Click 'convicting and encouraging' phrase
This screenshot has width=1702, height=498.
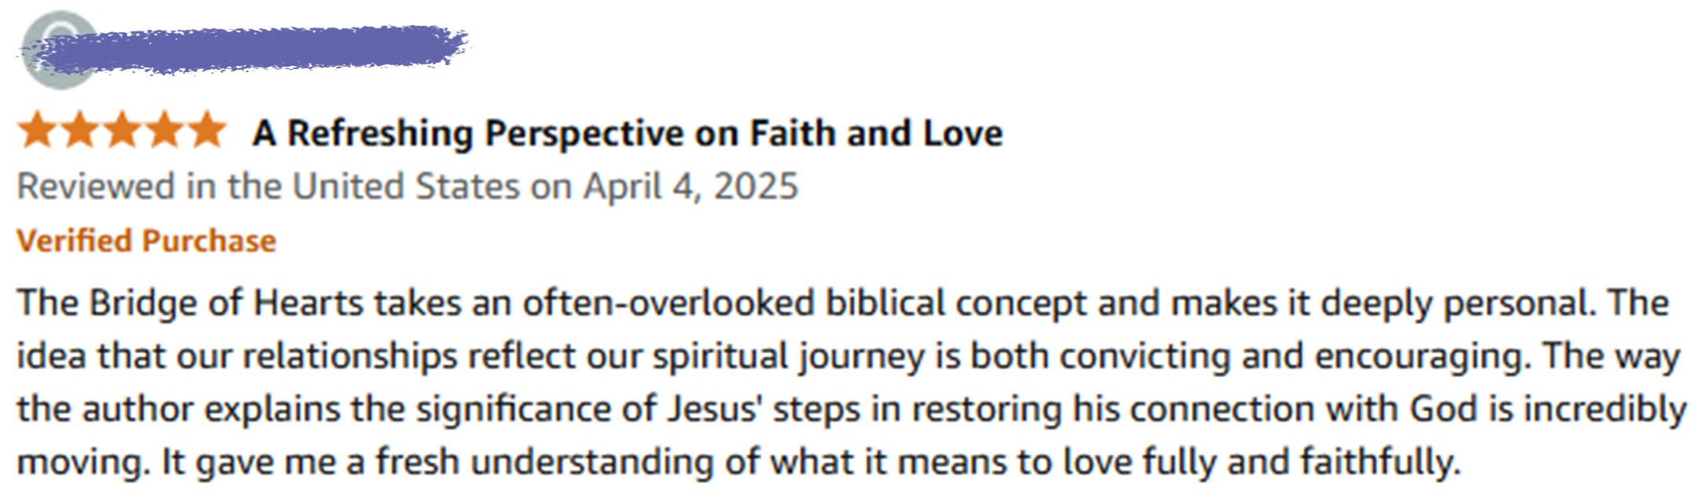(x=1295, y=357)
